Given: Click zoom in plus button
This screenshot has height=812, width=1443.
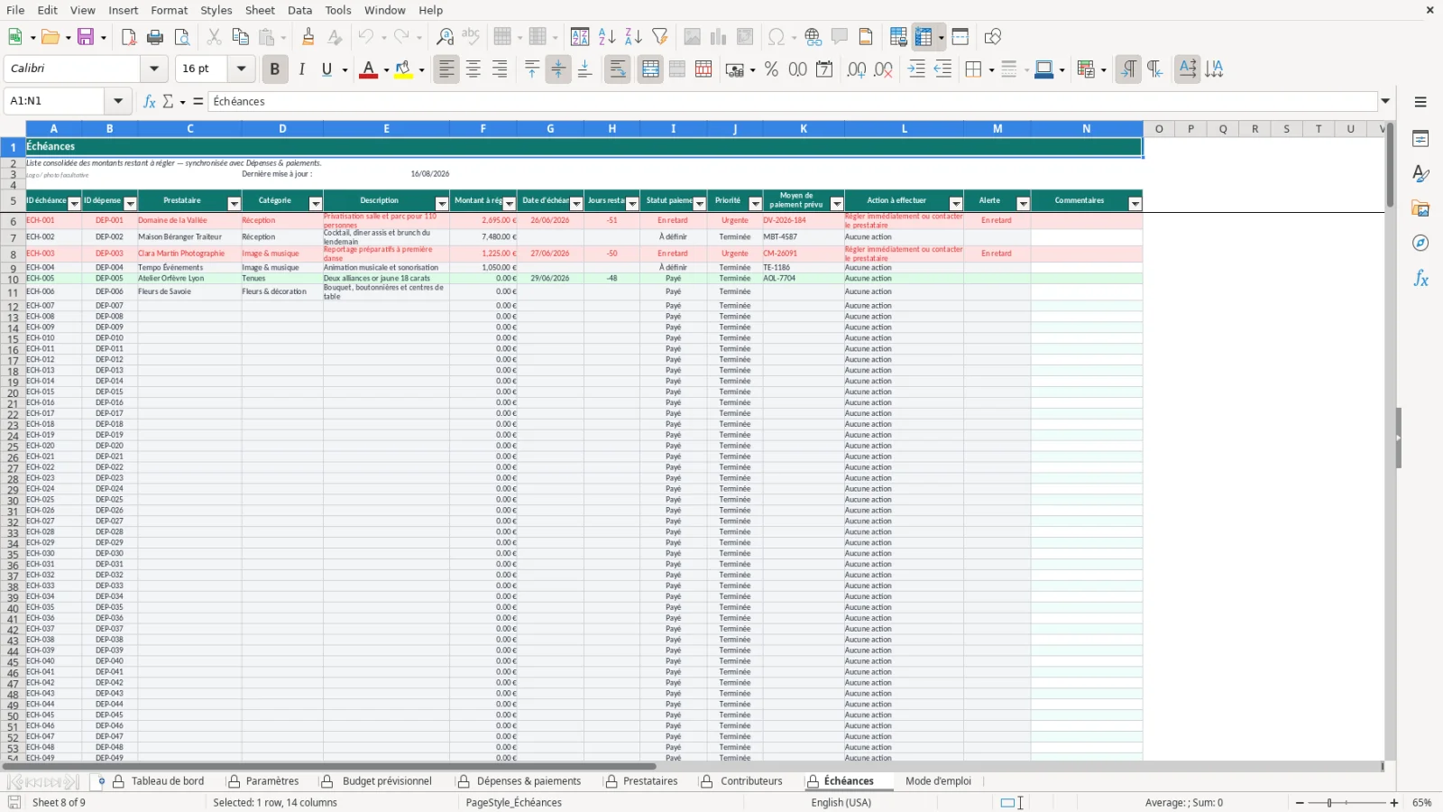Looking at the screenshot, I should point(1394,803).
